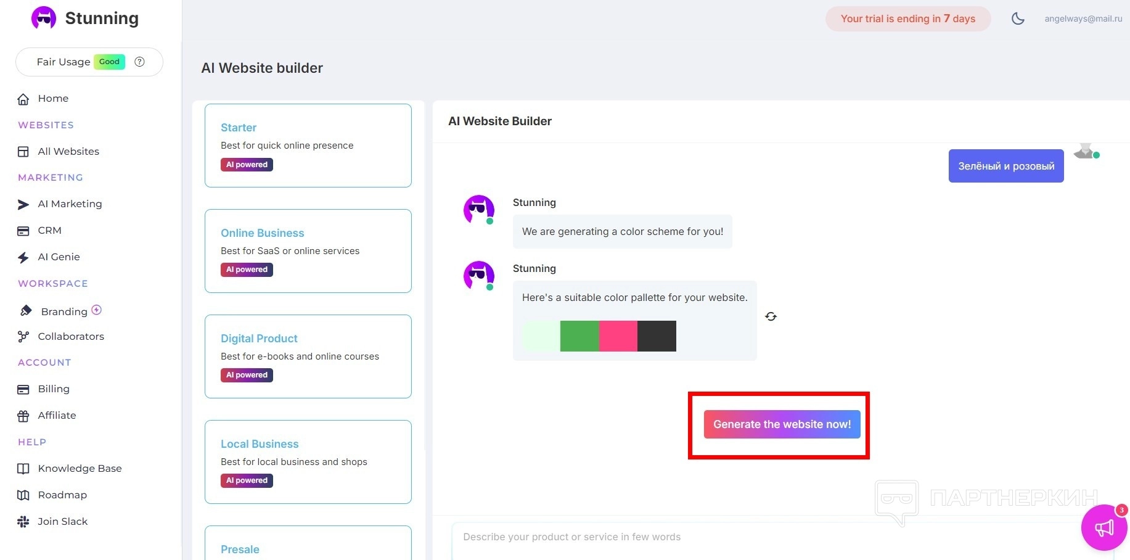This screenshot has width=1130, height=560.
Task: Choose the Digital Product template card
Action: point(308,356)
